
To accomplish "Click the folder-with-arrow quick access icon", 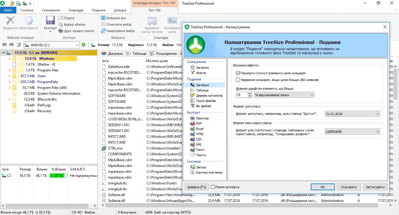I will (x=12, y=3).
